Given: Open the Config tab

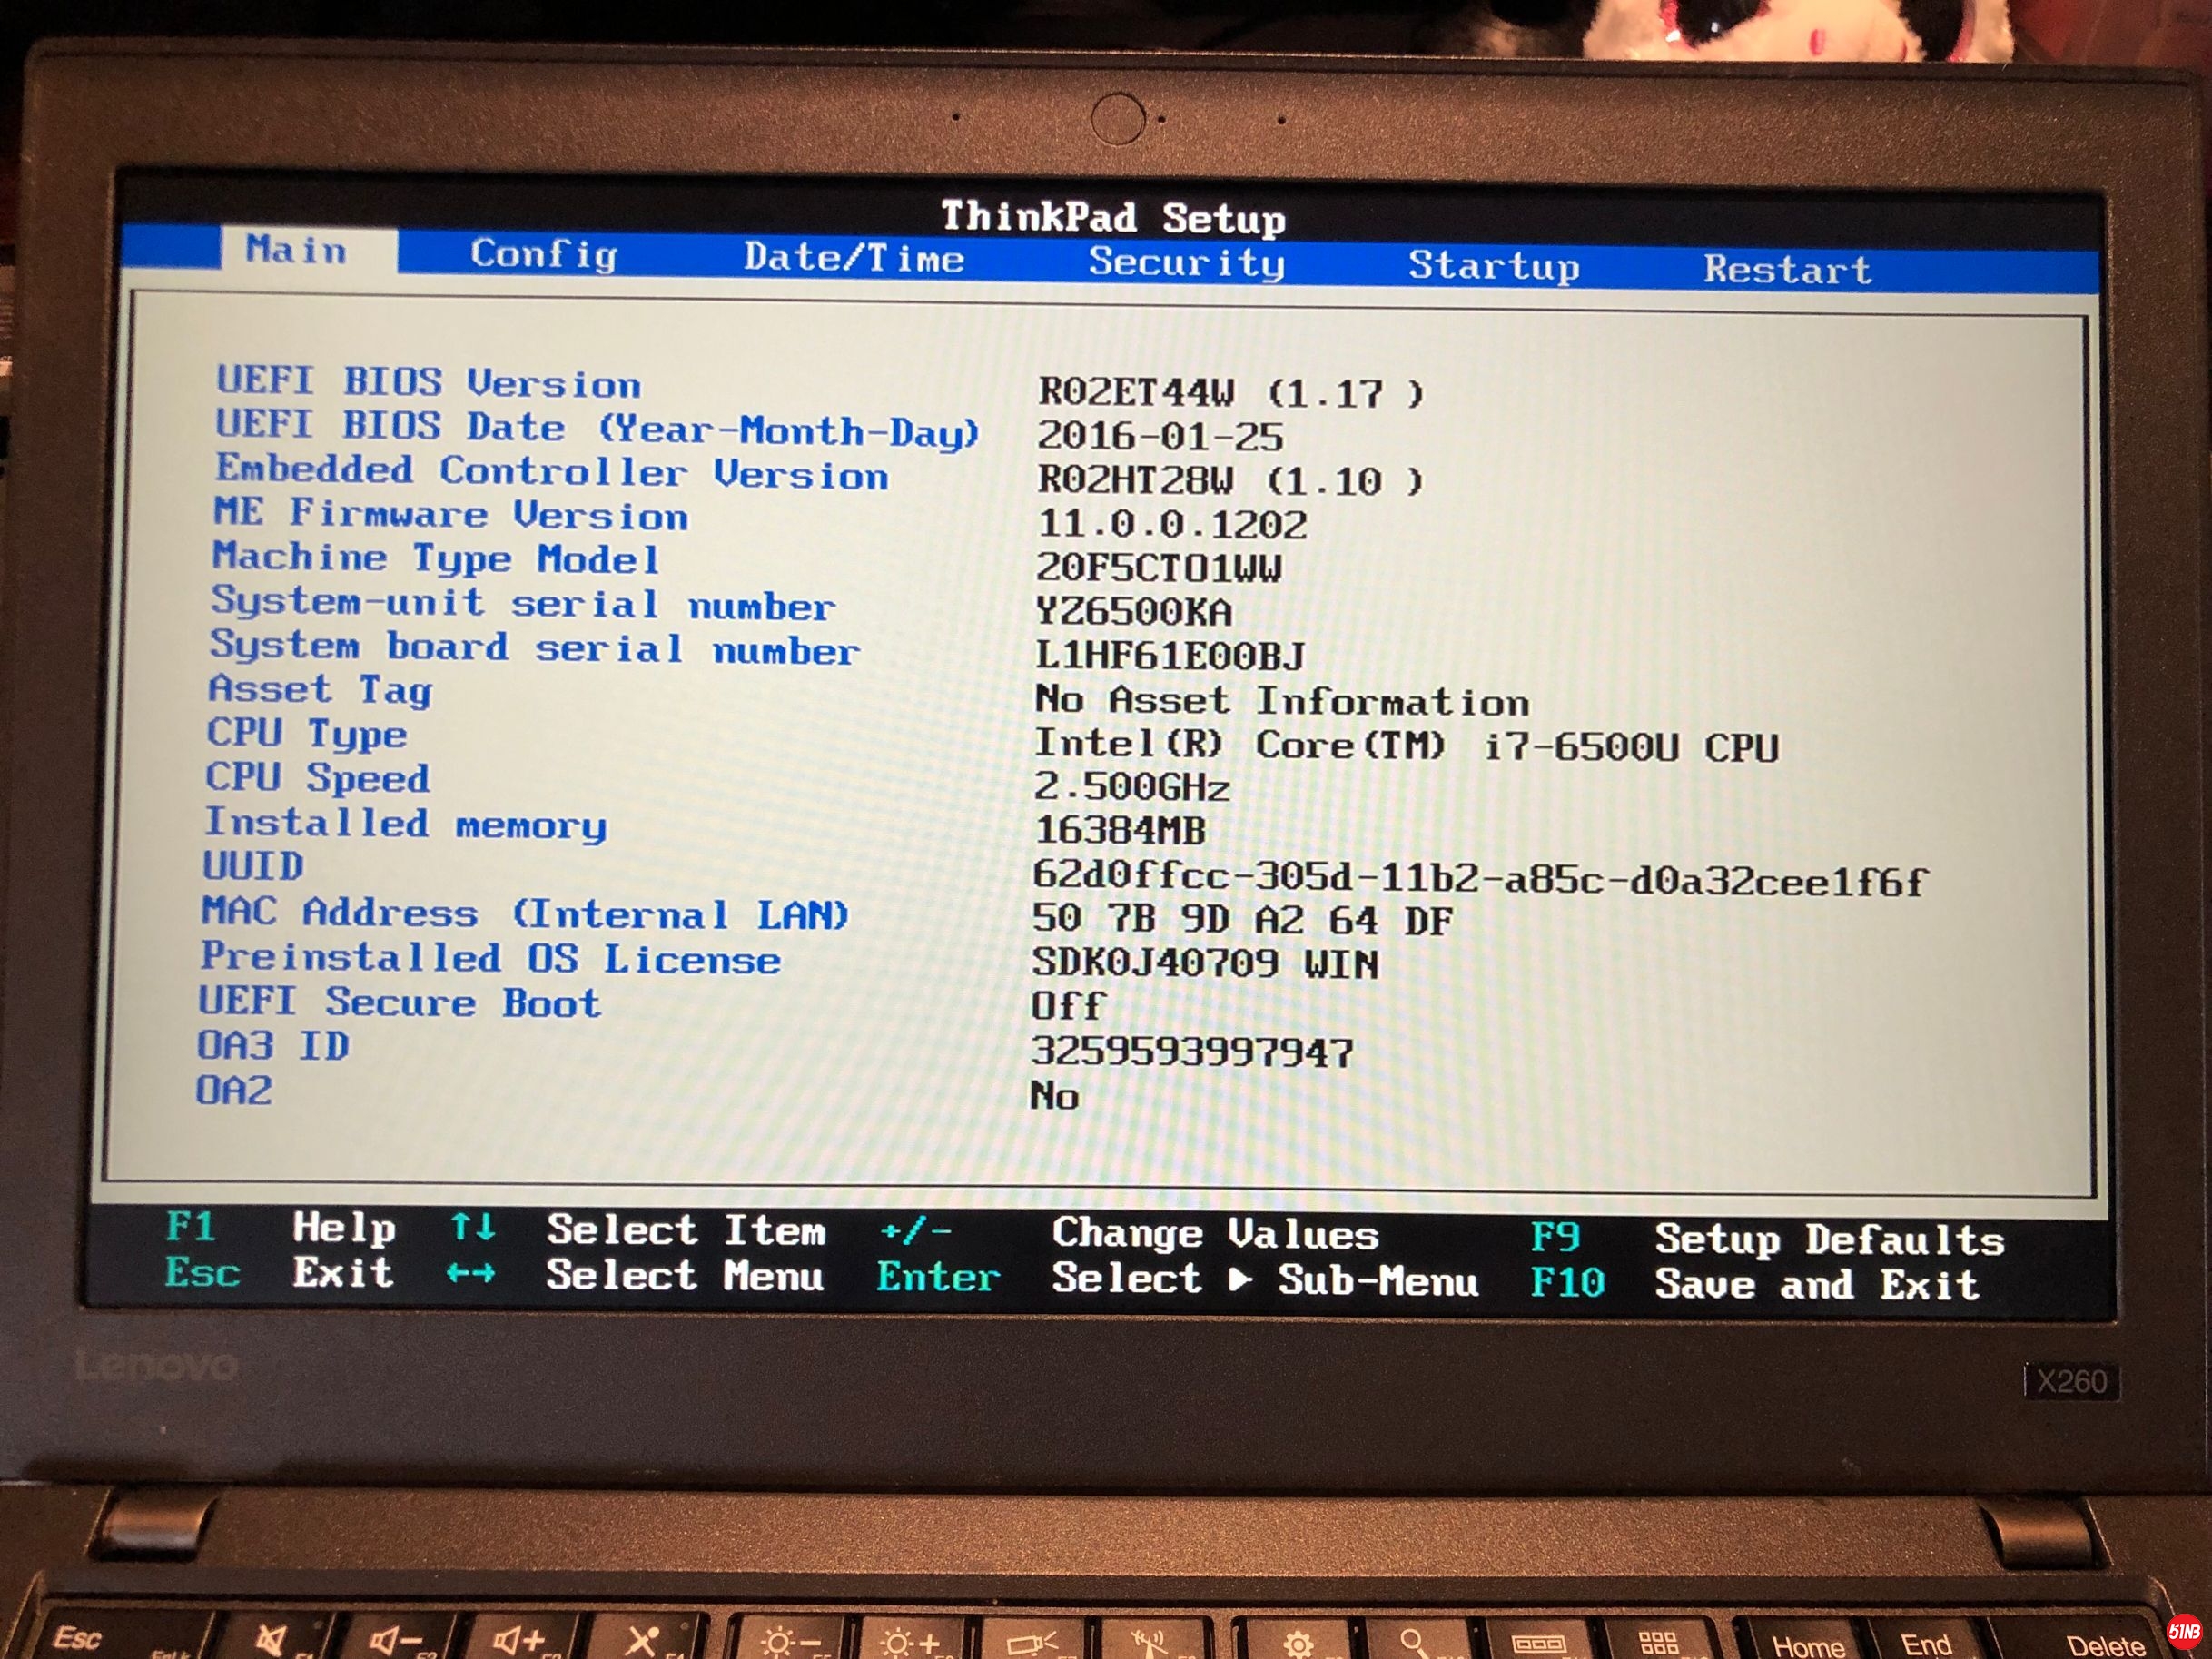Looking at the screenshot, I should (544, 254).
